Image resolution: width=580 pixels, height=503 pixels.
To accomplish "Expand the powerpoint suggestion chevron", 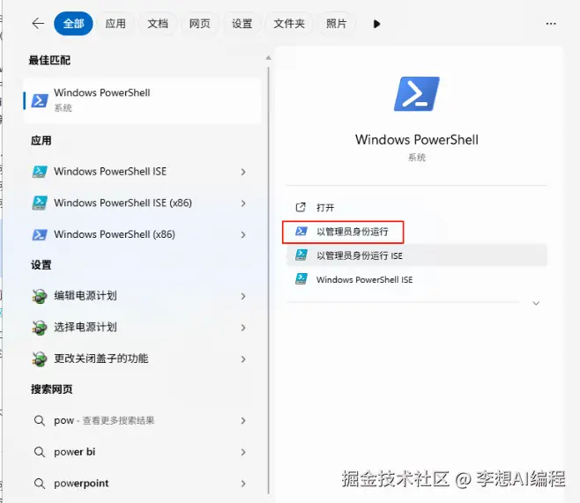I will (243, 484).
